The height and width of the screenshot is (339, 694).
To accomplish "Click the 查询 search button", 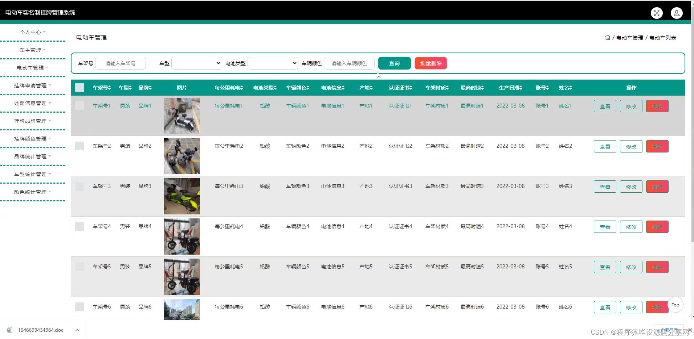I will [x=394, y=63].
